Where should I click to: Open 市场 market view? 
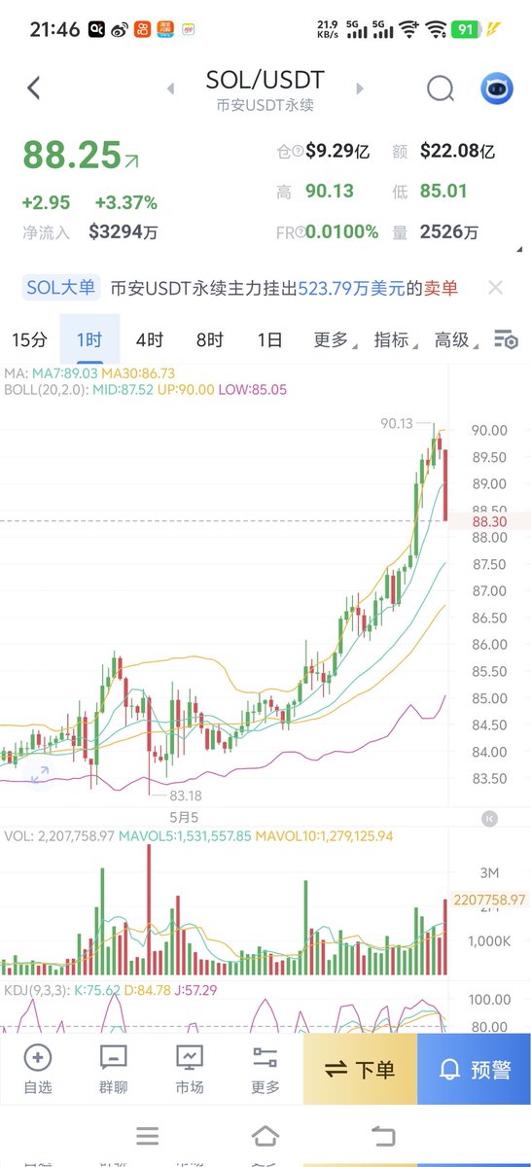(x=189, y=1070)
